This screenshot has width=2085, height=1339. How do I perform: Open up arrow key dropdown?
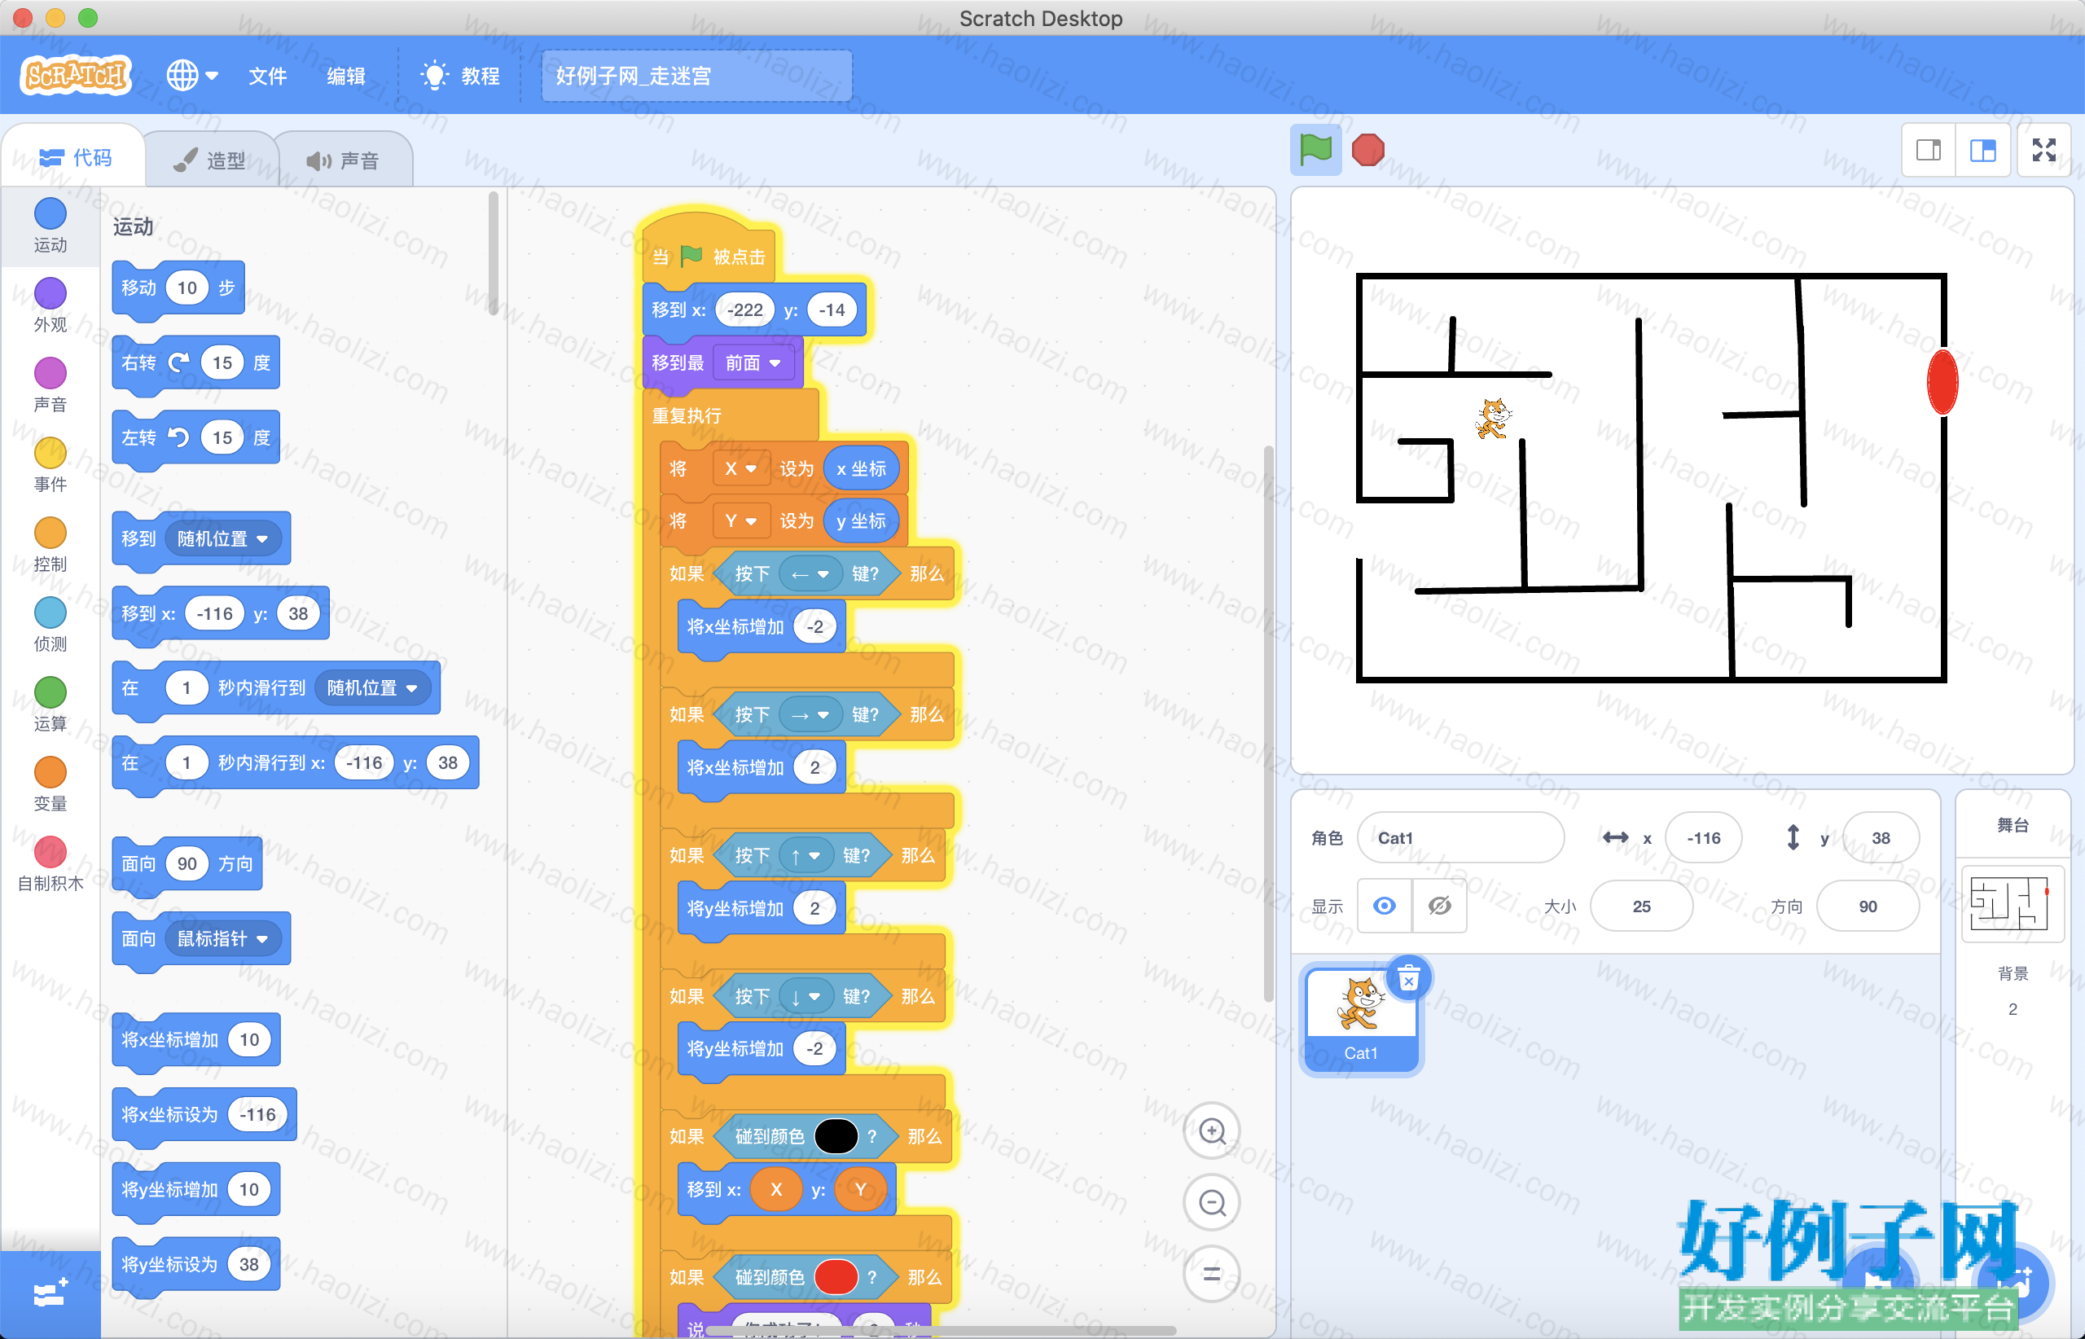(x=806, y=855)
